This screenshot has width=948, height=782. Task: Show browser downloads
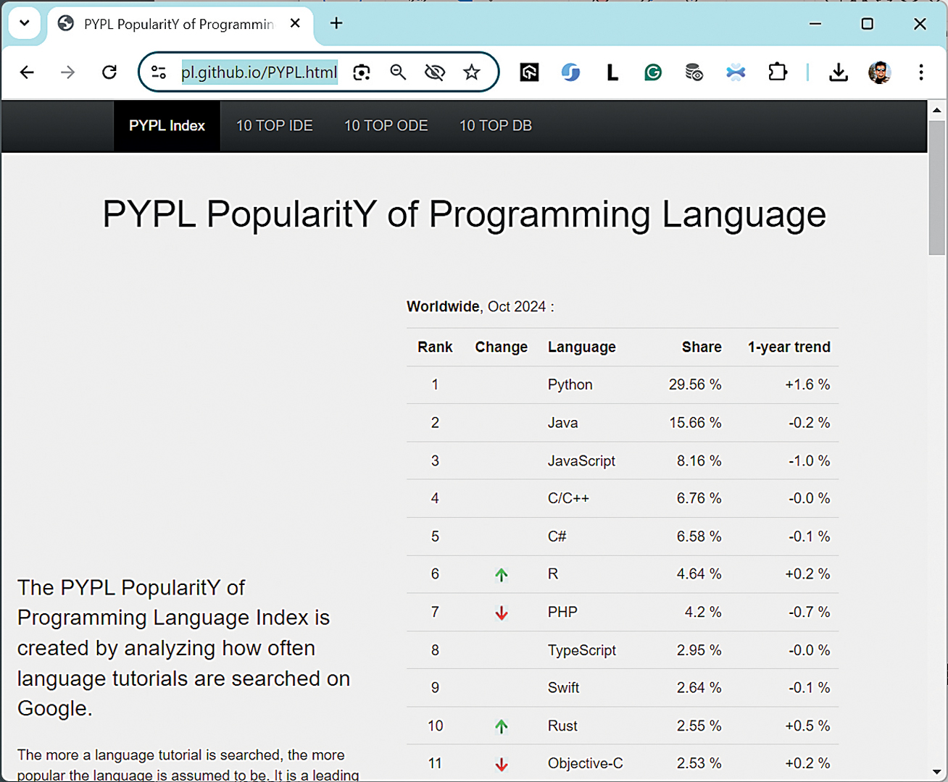(839, 72)
